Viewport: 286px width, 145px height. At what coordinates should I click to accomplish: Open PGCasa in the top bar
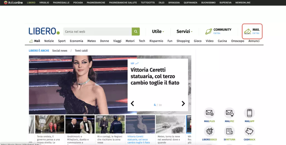click(x=78, y=3)
